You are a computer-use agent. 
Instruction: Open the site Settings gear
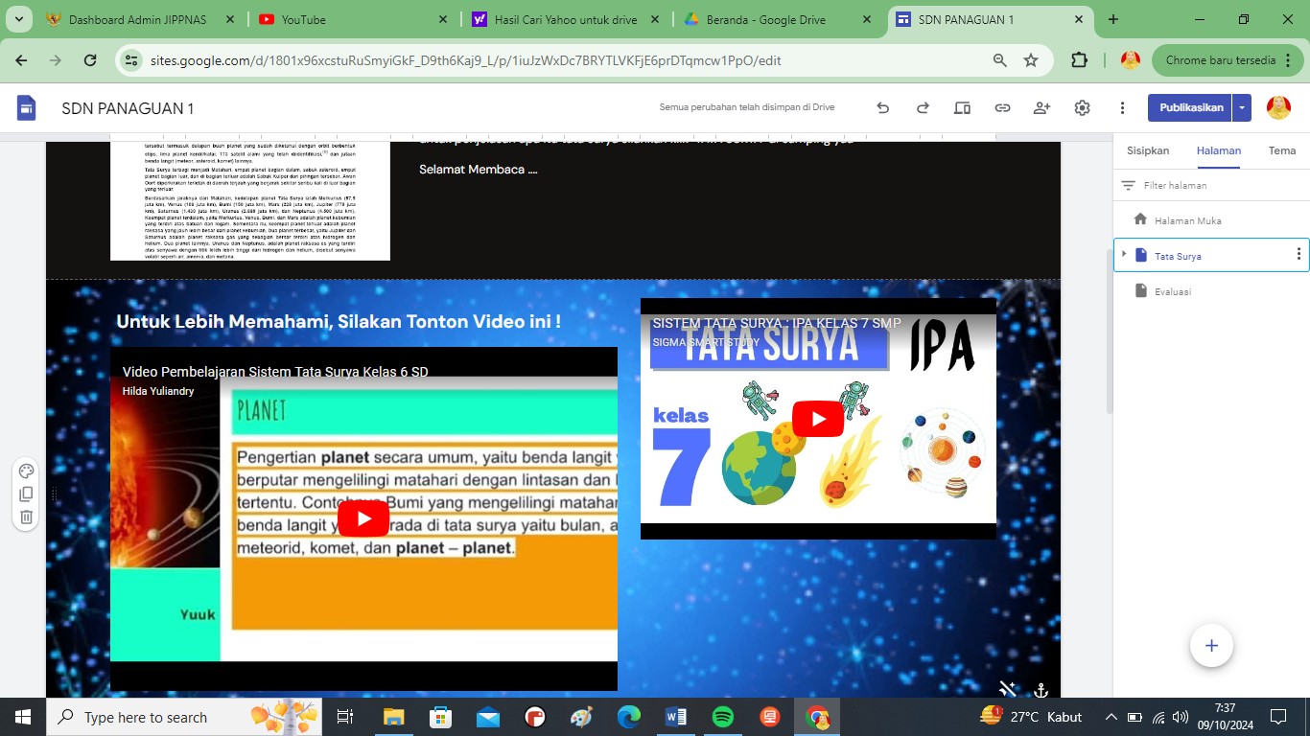tap(1083, 108)
